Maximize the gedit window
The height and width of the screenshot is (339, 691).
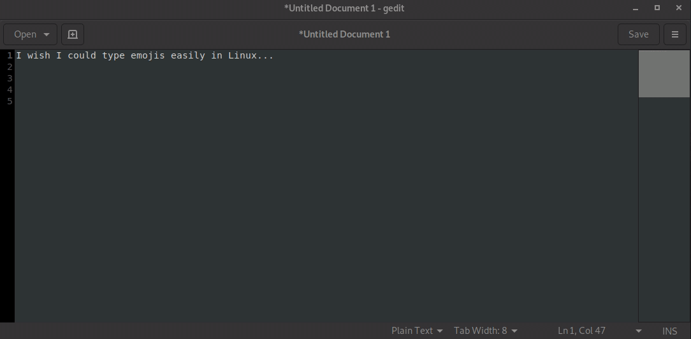coord(657,8)
